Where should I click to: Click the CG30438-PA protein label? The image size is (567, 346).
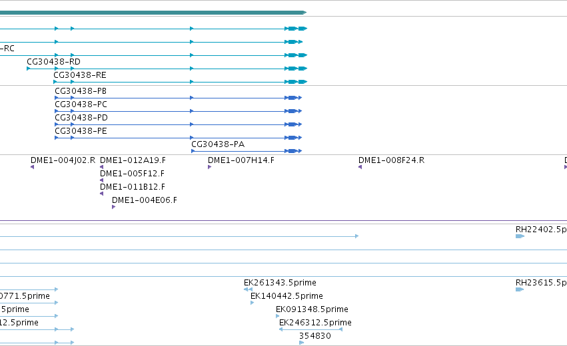pos(218,144)
